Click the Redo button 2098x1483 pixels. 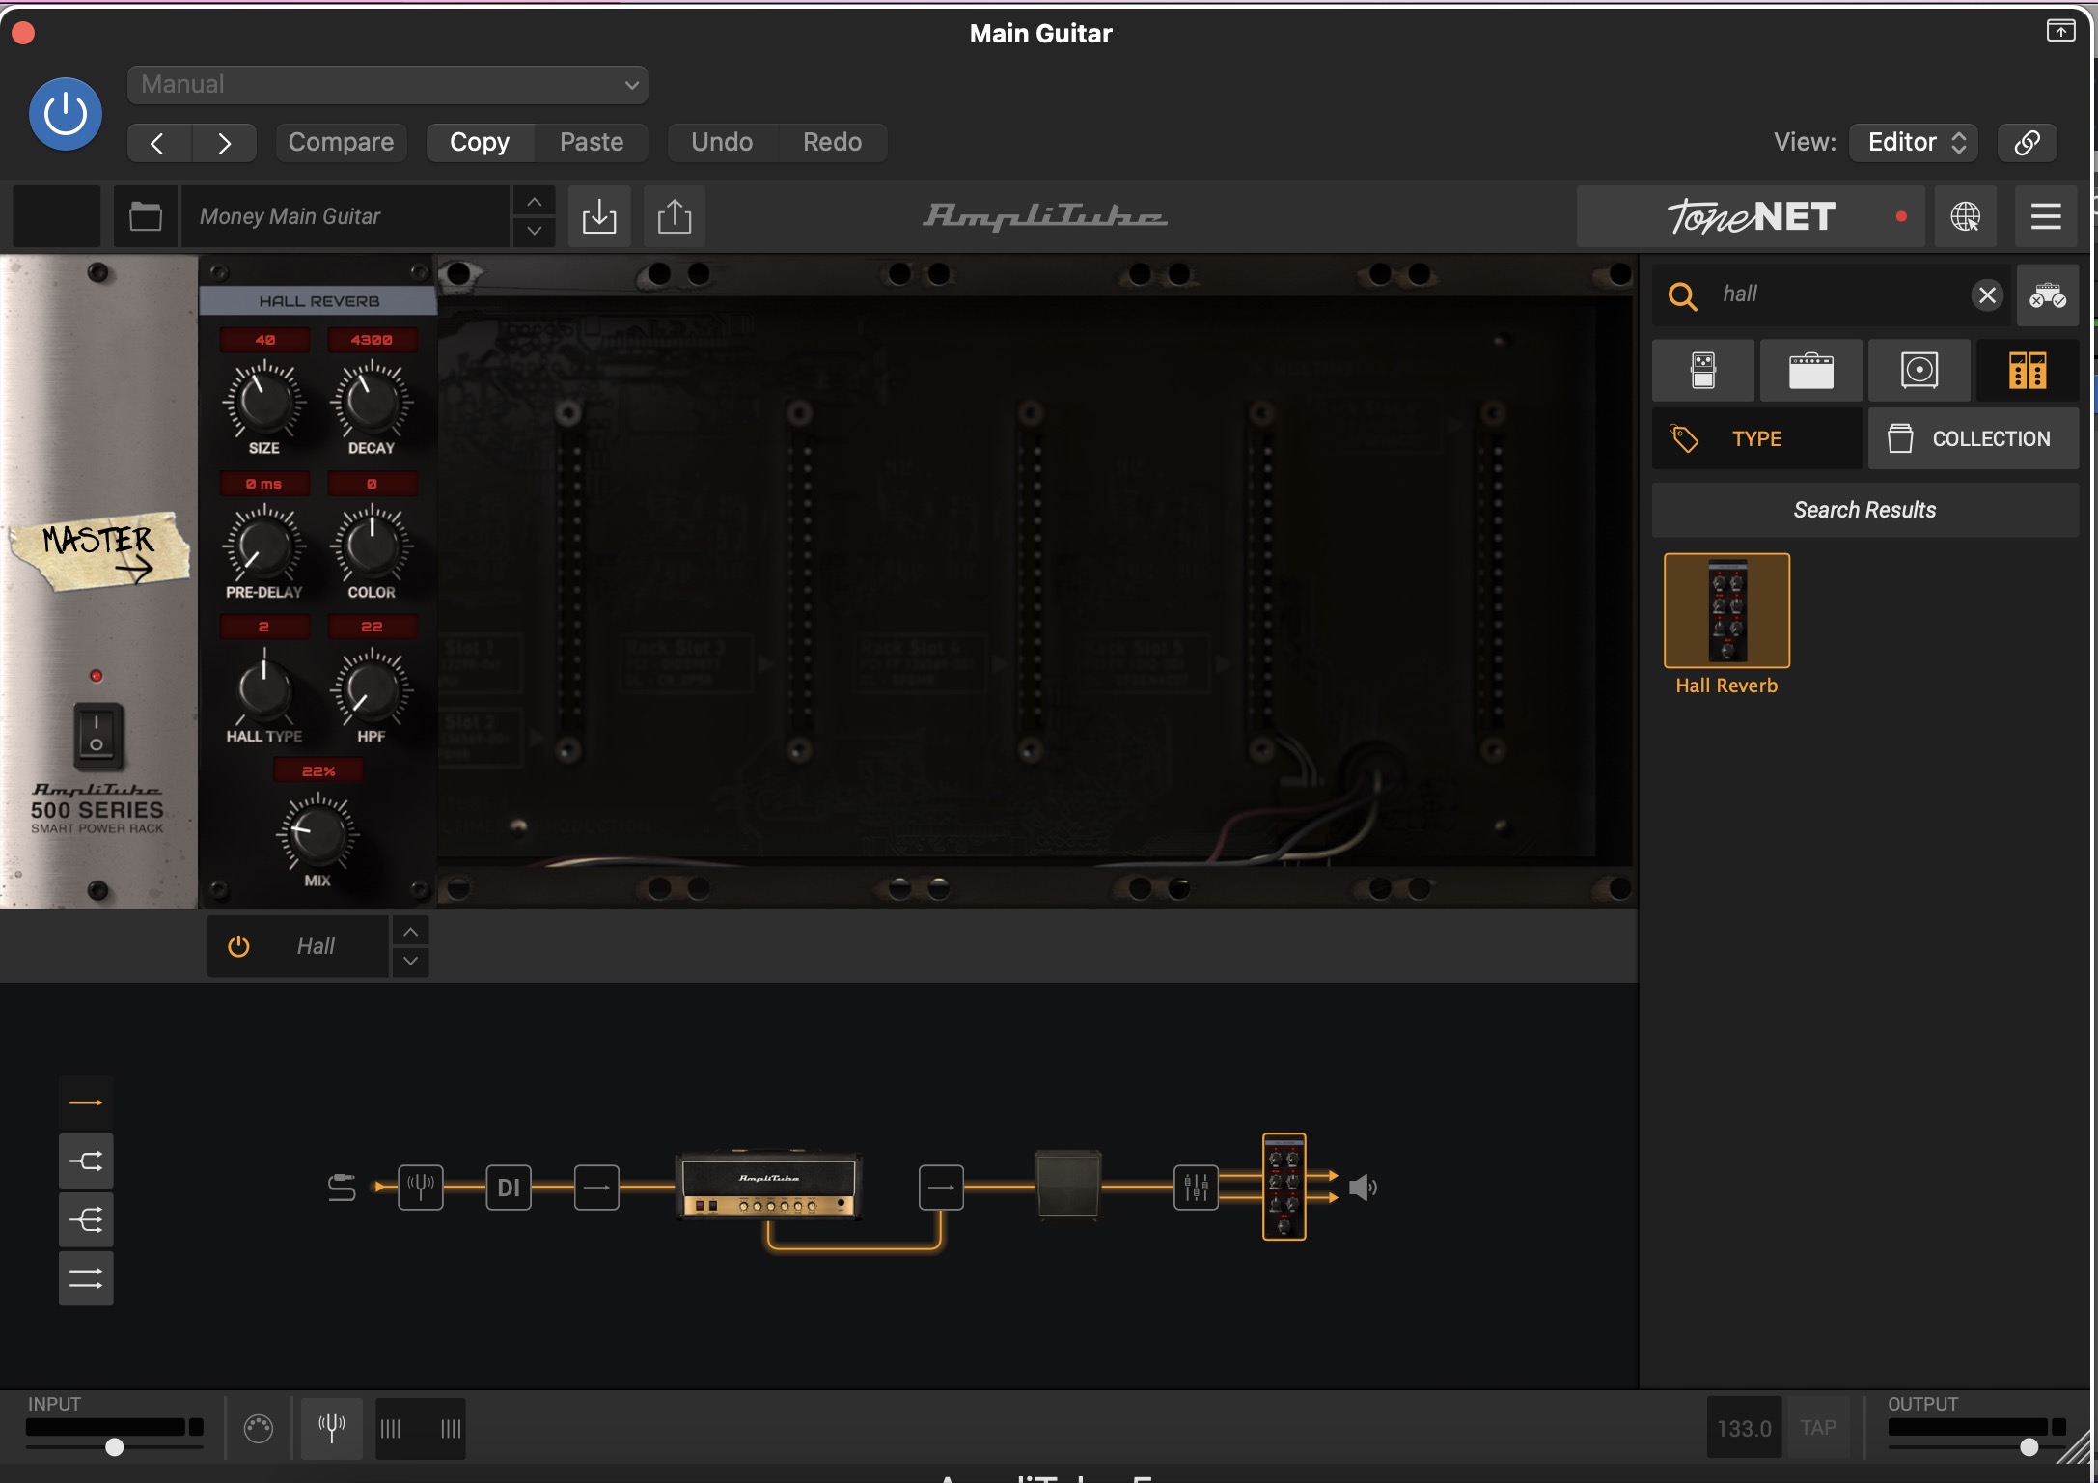coord(832,142)
